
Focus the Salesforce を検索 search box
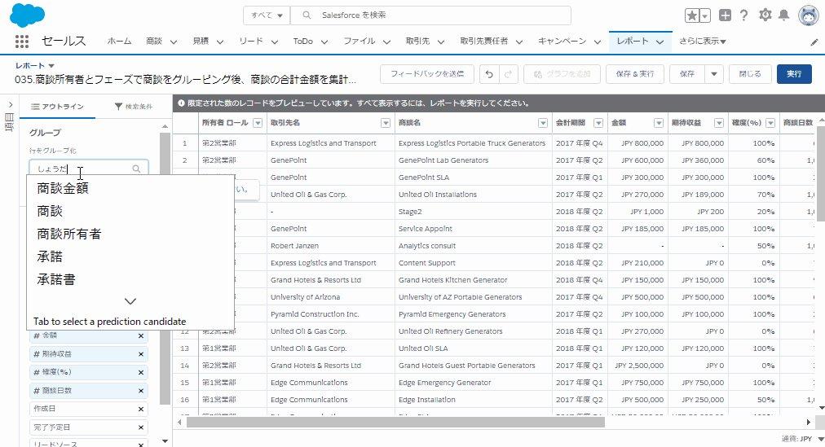click(430, 15)
